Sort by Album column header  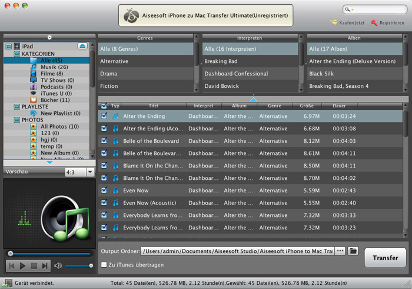[239, 106]
